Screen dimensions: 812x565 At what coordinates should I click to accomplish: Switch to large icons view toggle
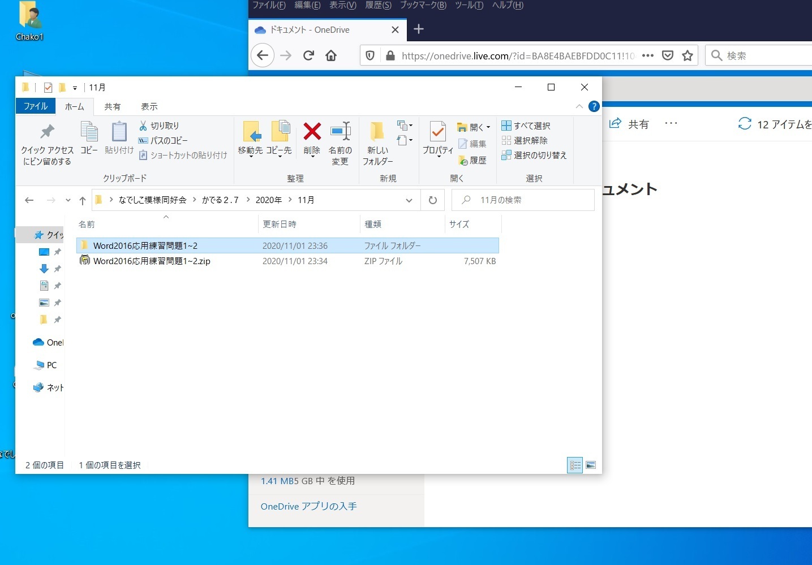pyautogui.click(x=591, y=465)
